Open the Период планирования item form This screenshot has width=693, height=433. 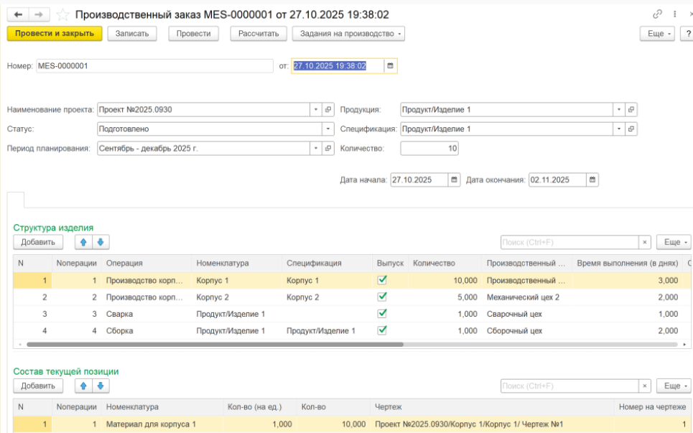pyautogui.click(x=328, y=149)
